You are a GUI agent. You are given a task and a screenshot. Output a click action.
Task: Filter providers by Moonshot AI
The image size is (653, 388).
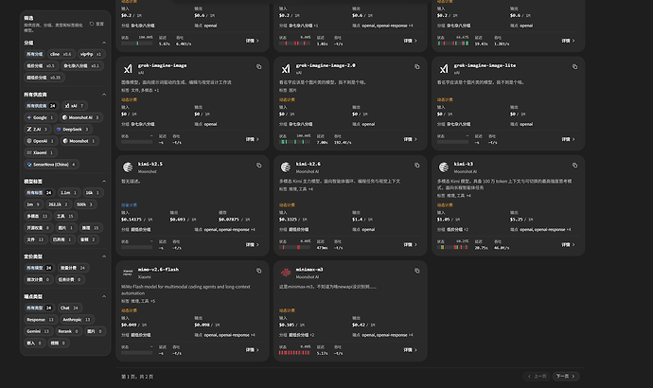[80, 117]
